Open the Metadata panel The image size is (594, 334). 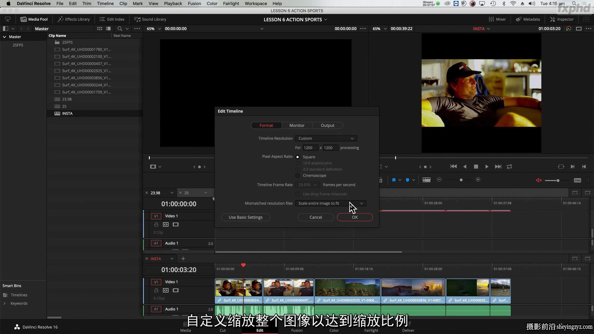[528, 19]
